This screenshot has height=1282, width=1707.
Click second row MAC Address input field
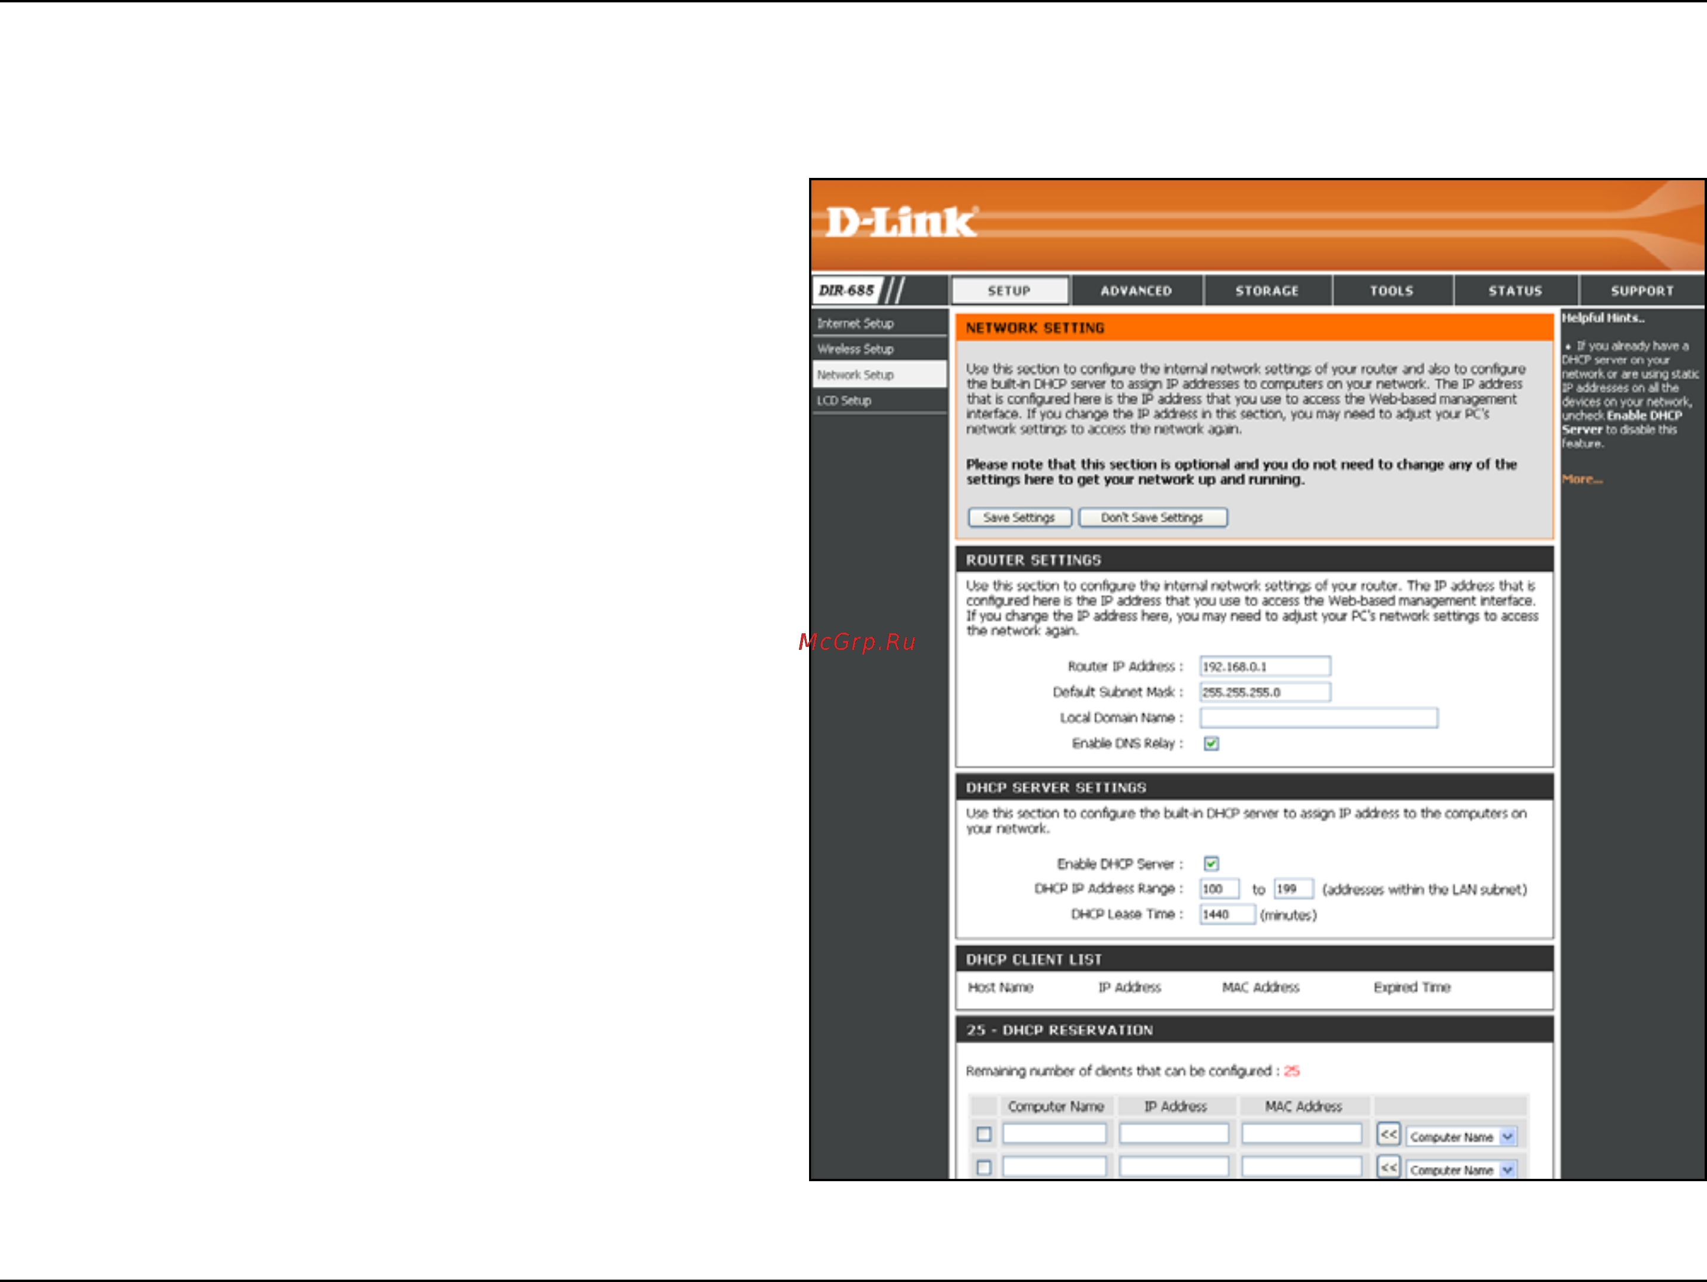click(1302, 1167)
